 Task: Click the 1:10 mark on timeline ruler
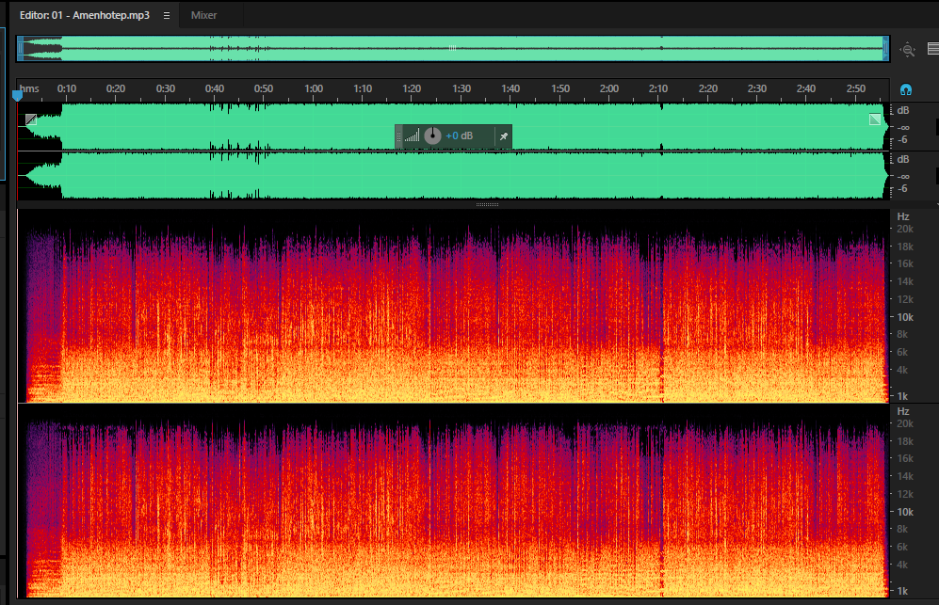363,88
